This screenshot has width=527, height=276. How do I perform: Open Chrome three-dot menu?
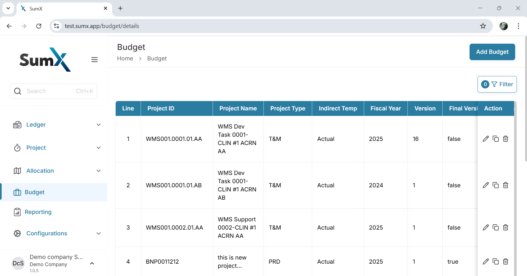[x=518, y=26]
